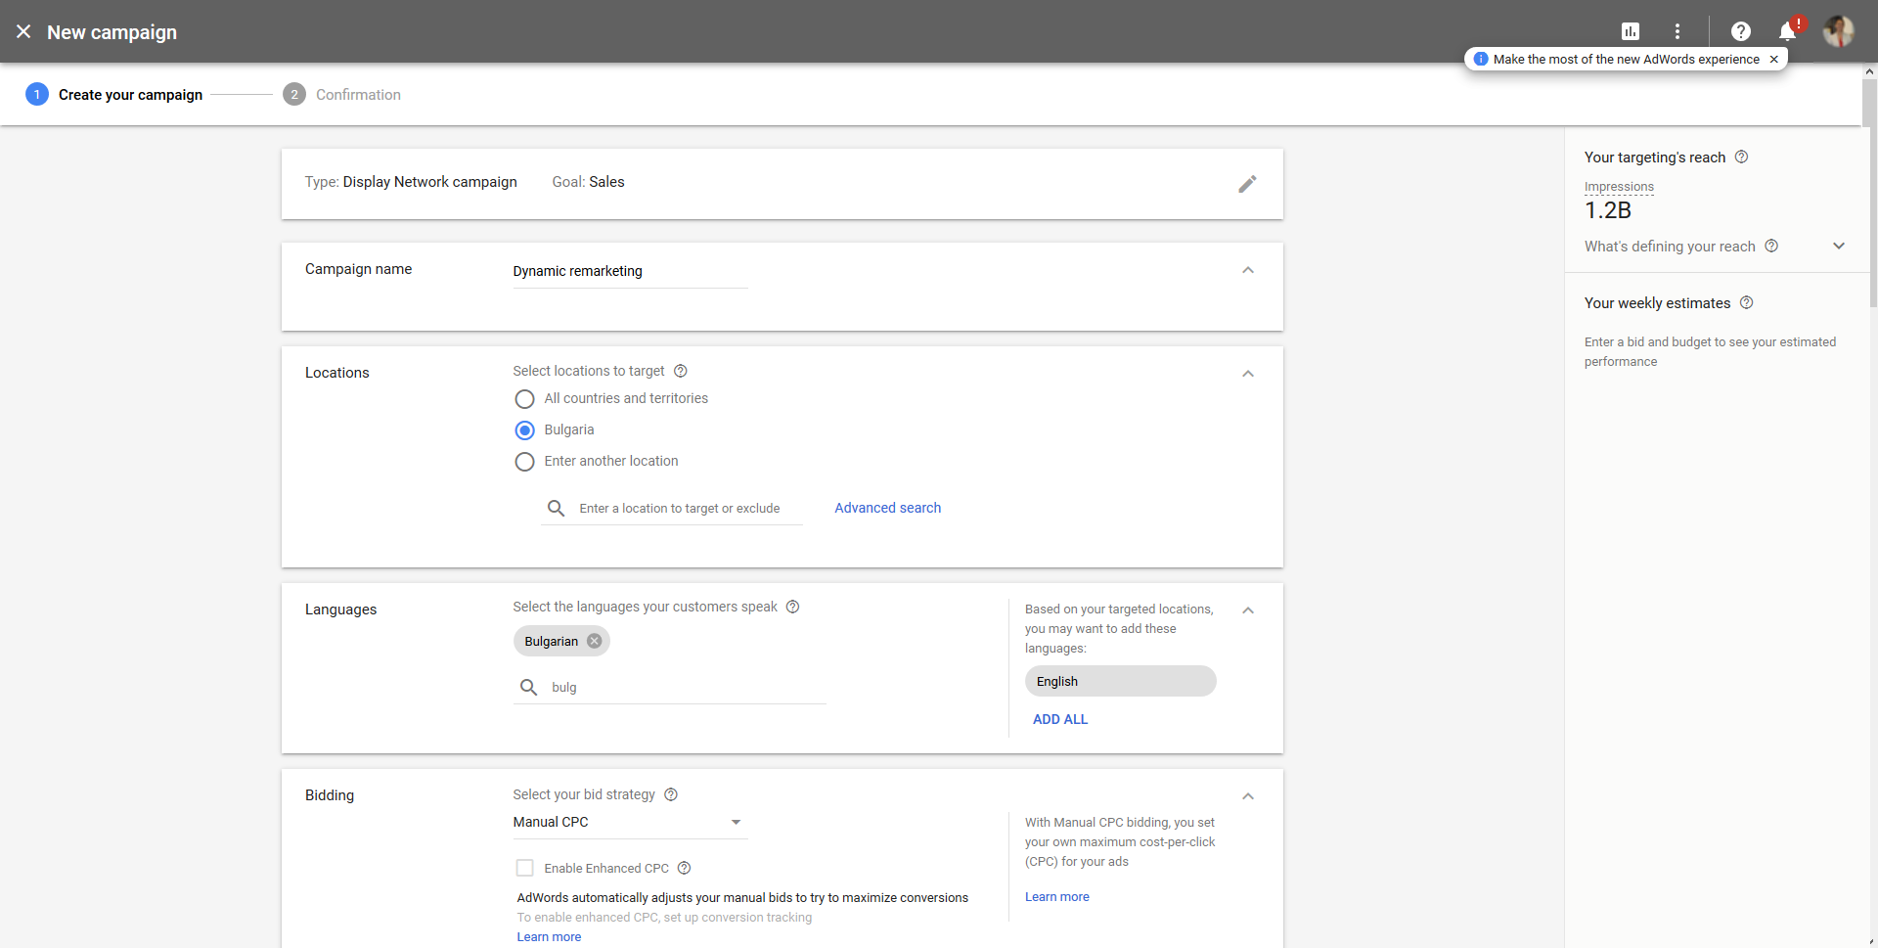The image size is (1878, 948).
Task: Open the help question mark in top bar
Action: coord(1741,31)
